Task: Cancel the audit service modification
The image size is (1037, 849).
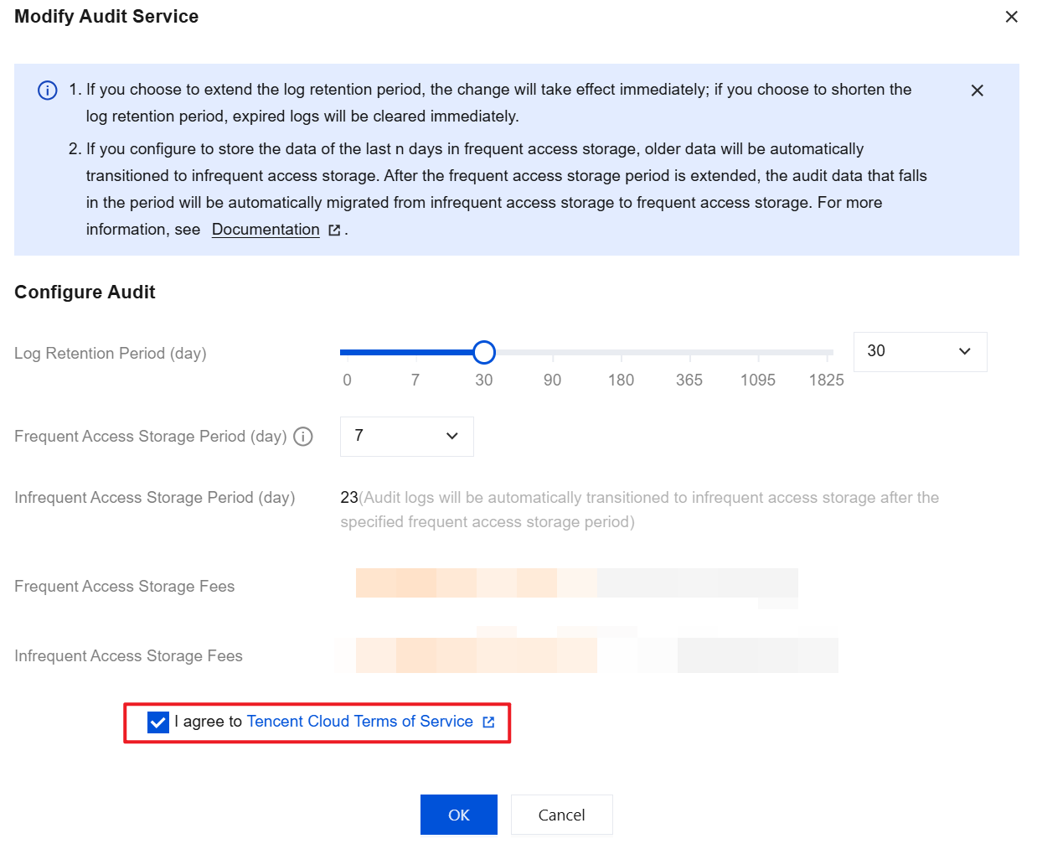Action: 561,815
